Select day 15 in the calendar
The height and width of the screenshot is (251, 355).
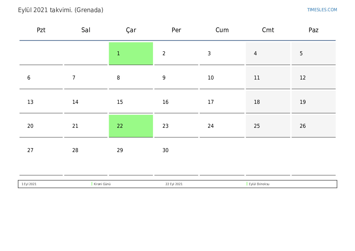[131, 102]
